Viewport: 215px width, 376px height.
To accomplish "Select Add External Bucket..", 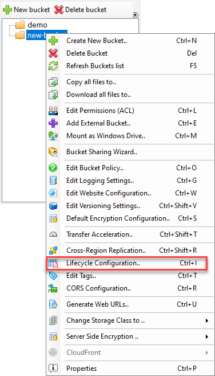I will [130, 123].
